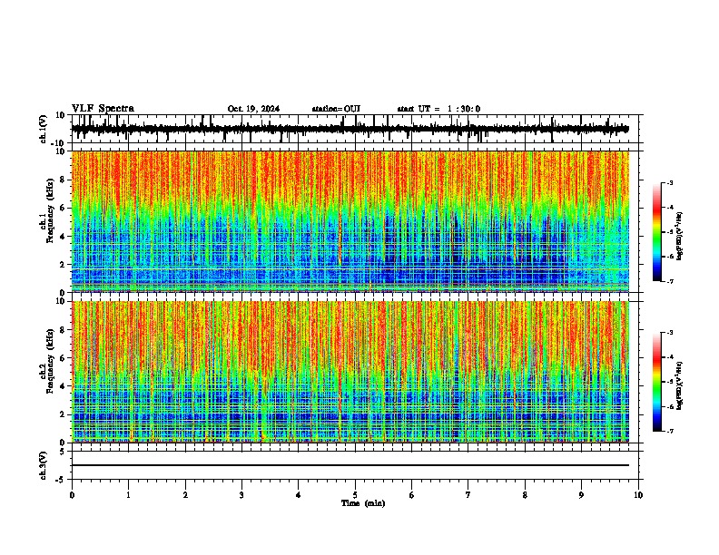Click the 'Time (min)' axis label
719x555 pixels.
363,503
